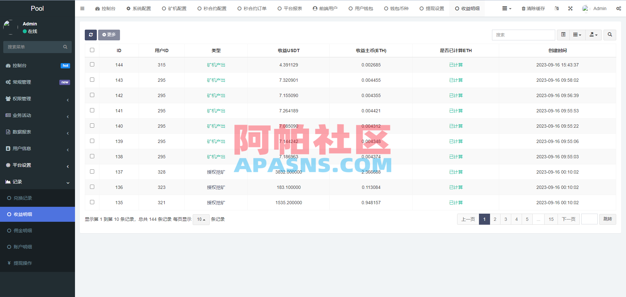Open the settings gear at top right
This screenshot has width=626, height=297.
click(x=619, y=8)
